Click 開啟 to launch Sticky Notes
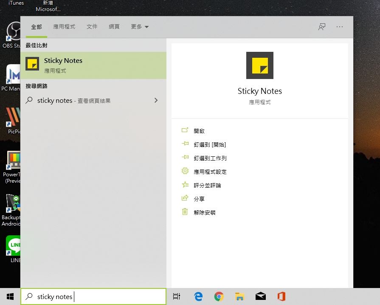 (x=199, y=131)
